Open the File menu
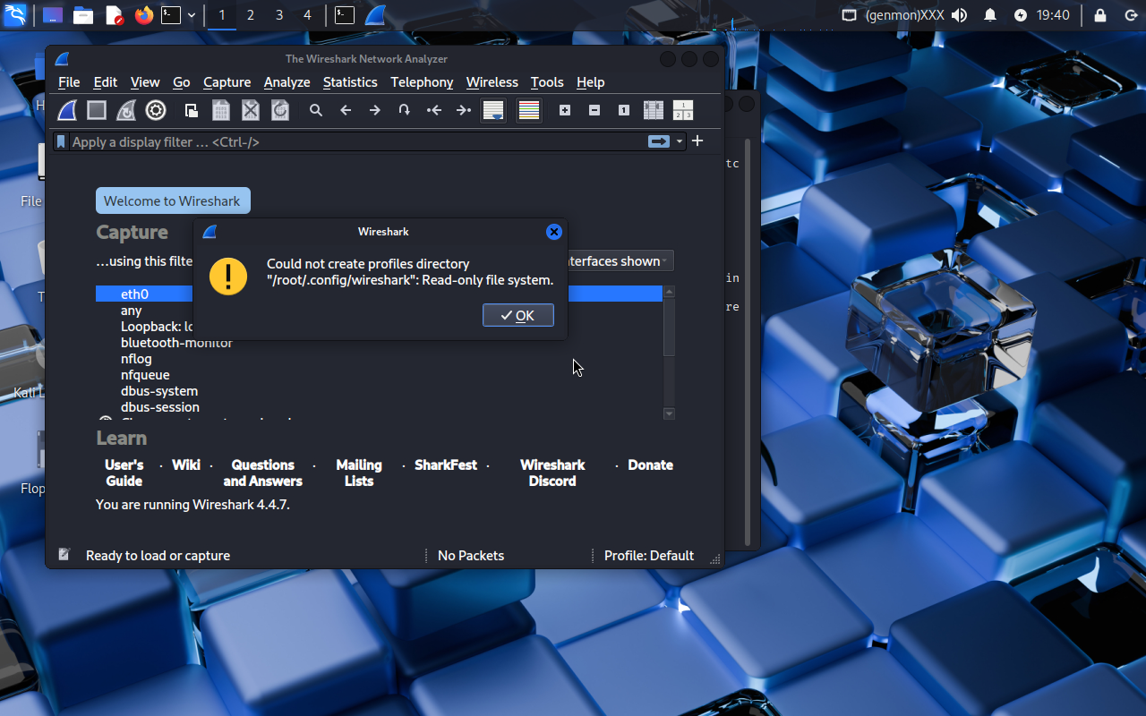The image size is (1146, 716). point(69,81)
